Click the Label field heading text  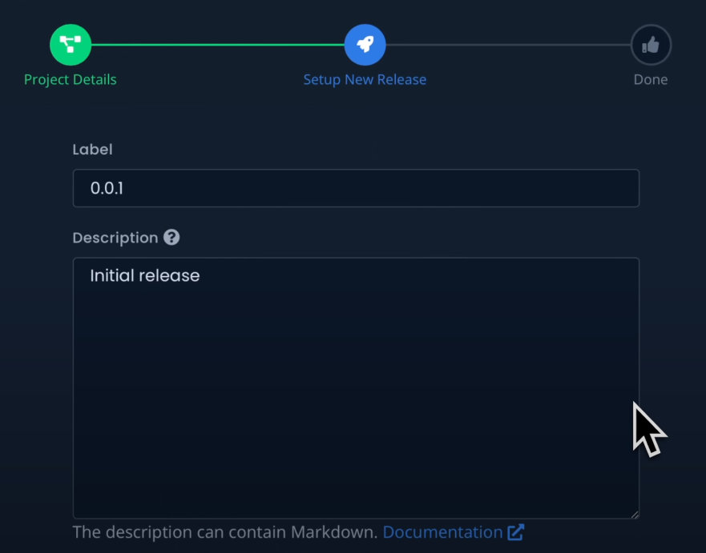(92, 149)
